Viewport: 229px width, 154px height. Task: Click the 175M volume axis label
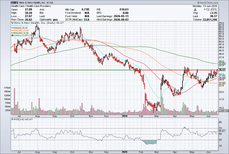pos(7,88)
